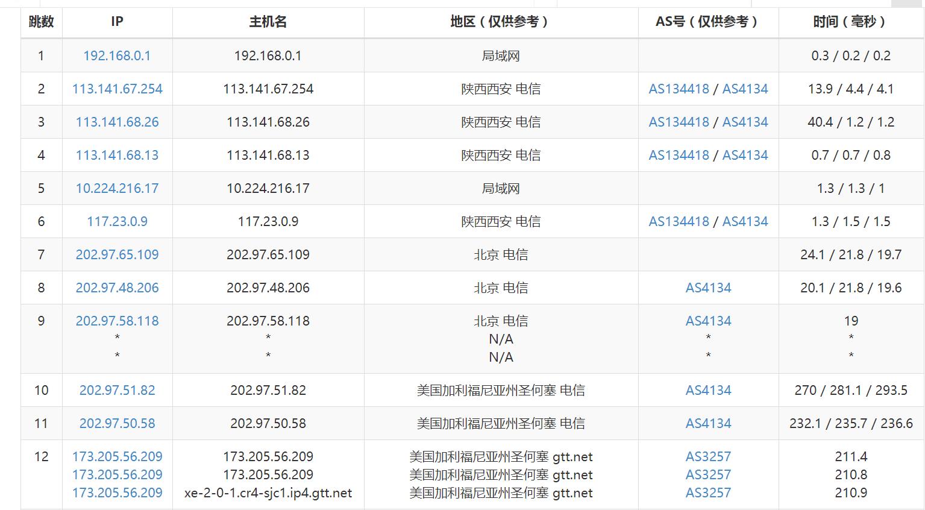The image size is (925, 510).
Task: Select the time cell 0.3 / 0.2 / 0.2
Action: click(851, 55)
